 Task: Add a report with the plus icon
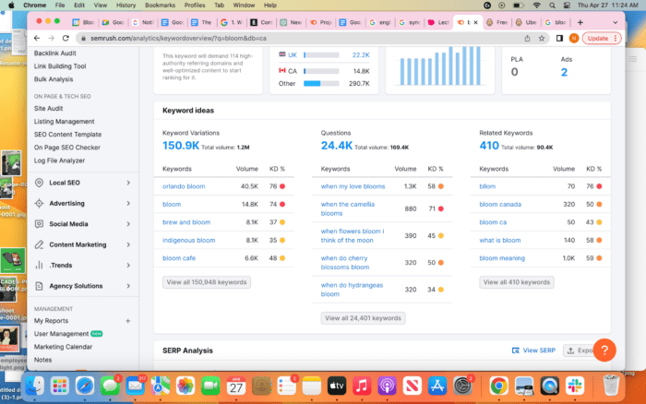(127, 321)
